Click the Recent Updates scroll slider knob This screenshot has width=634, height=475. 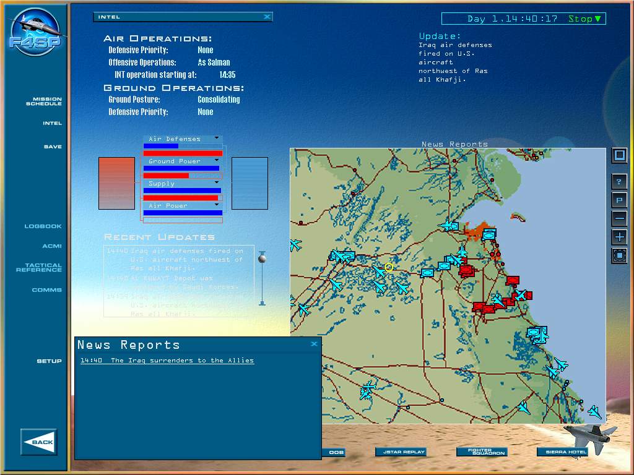tap(262, 258)
